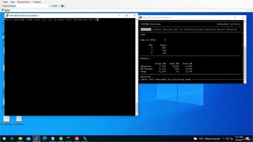The image size is (253, 142).
Task: Select the SysInfo tab in CPVIEW
Action: coord(157,30)
